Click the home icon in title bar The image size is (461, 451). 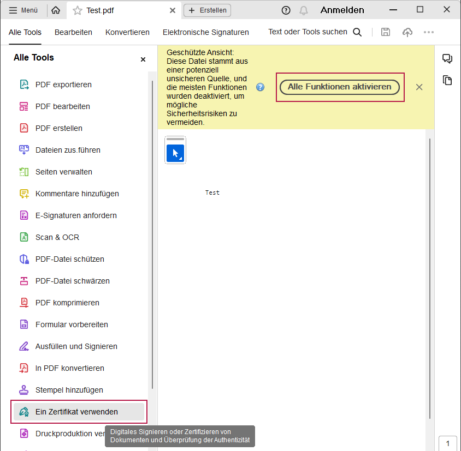click(x=56, y=10)
